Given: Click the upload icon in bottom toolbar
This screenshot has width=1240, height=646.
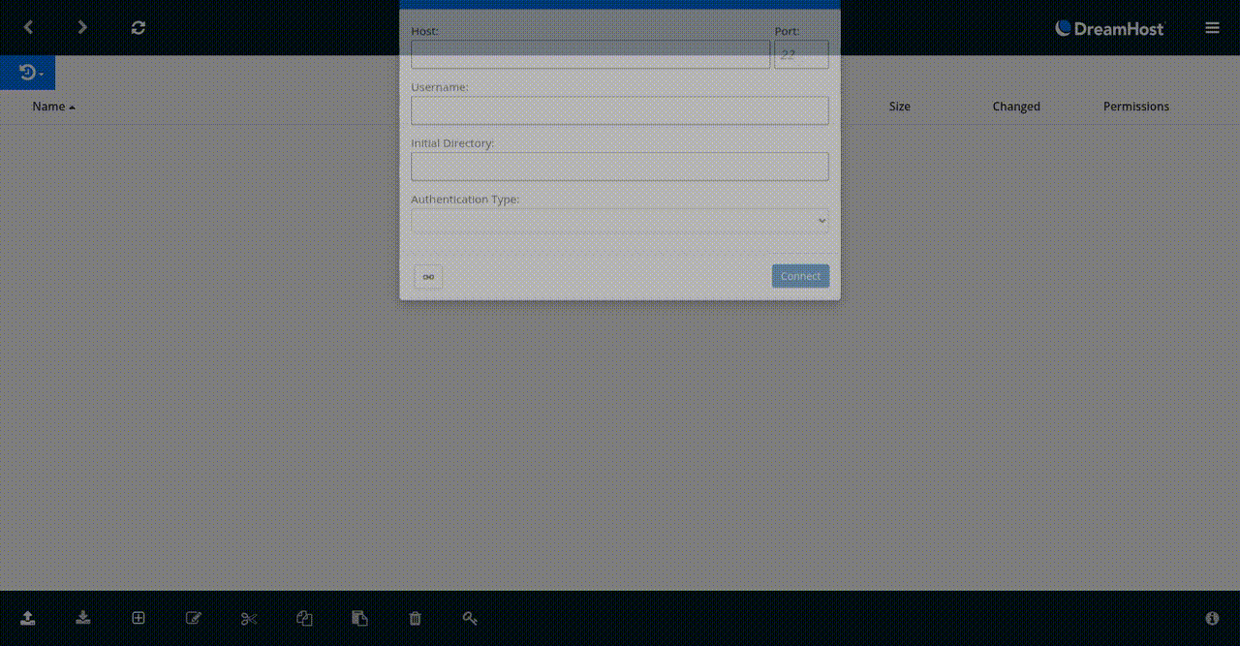Looking at the screenshot, I should coord(28,618).
